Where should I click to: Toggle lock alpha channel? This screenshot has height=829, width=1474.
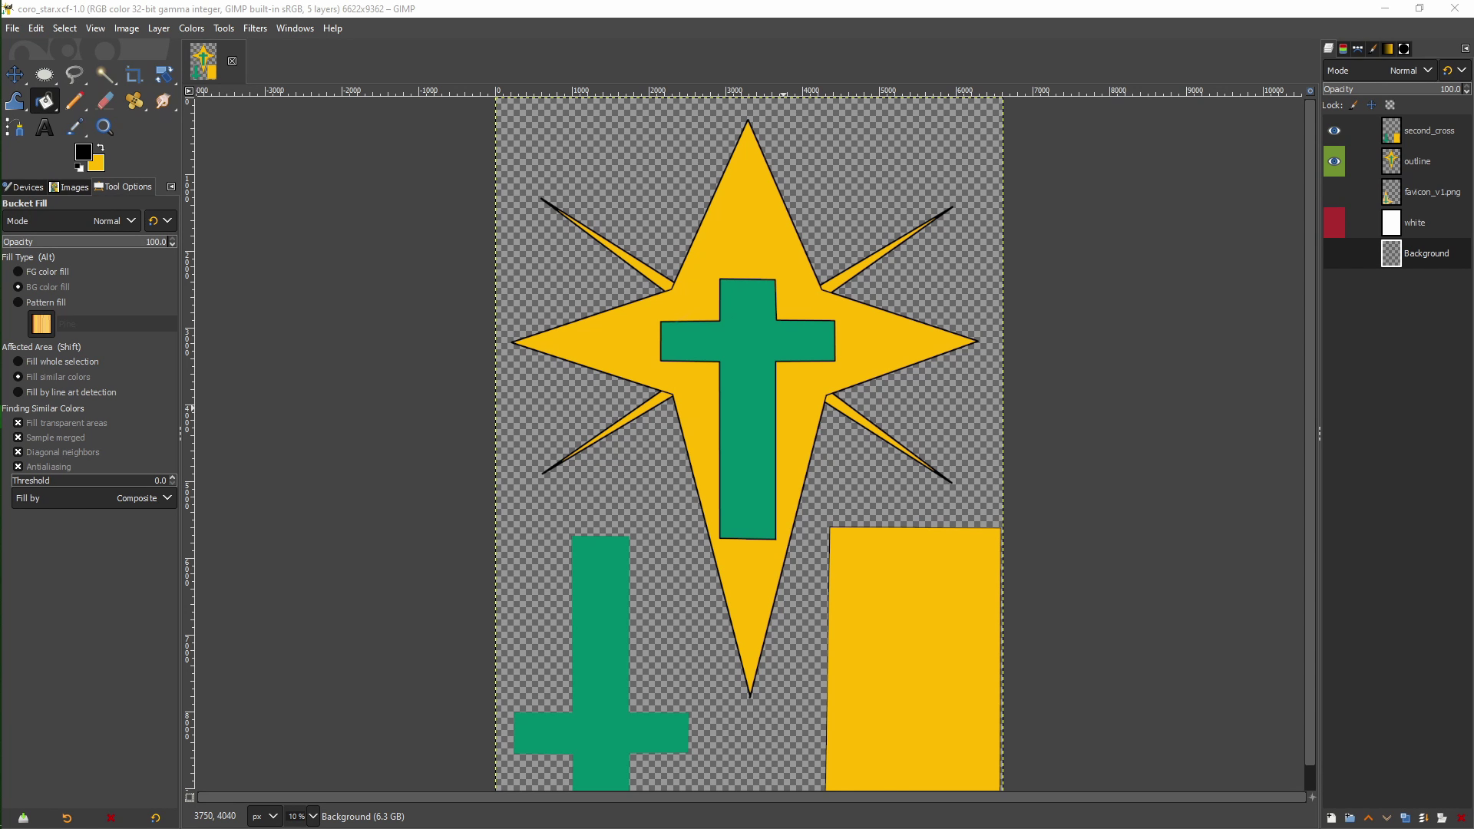click(x=1390, y=105)
